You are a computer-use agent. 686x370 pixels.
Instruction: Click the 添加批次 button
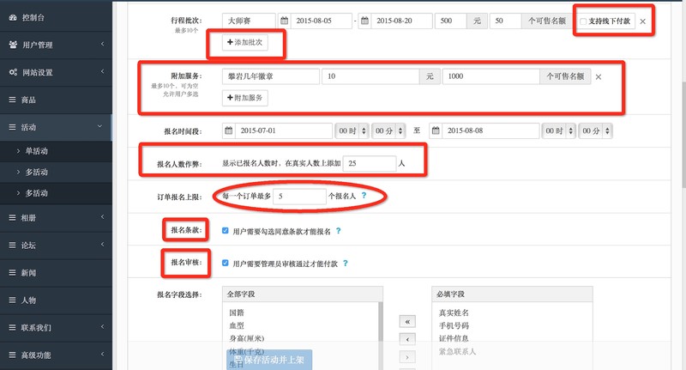tap(245, 42)
